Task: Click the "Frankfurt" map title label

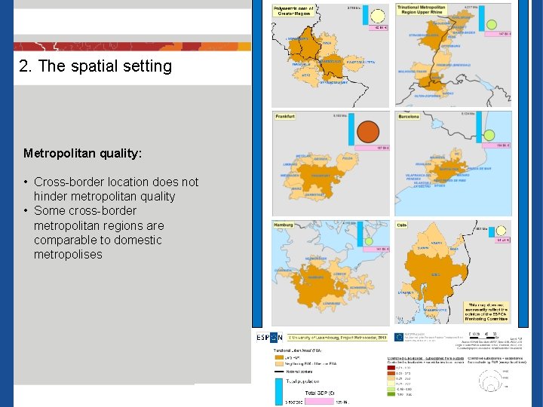Action: coord(285,117)
